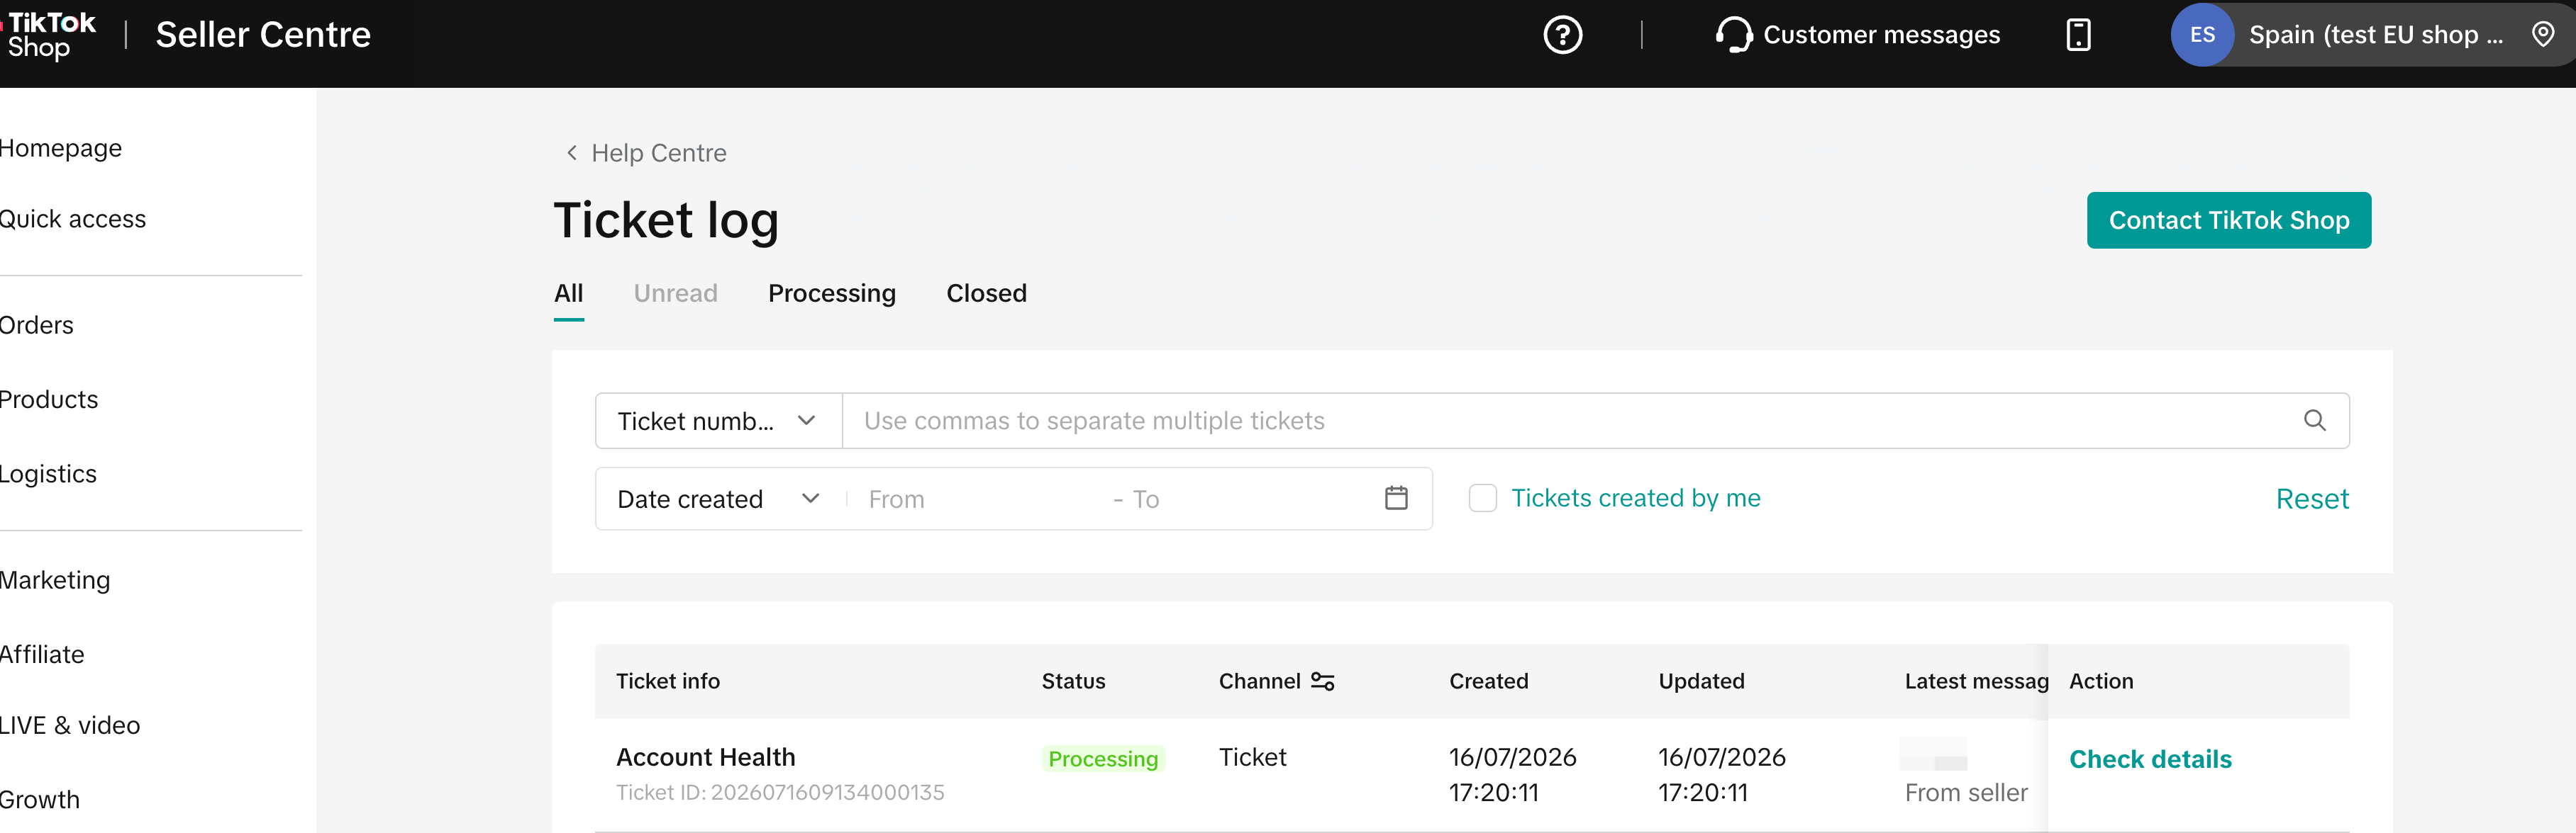
Task: Open Affiliate in the sidebar
Action: (42, 654)
